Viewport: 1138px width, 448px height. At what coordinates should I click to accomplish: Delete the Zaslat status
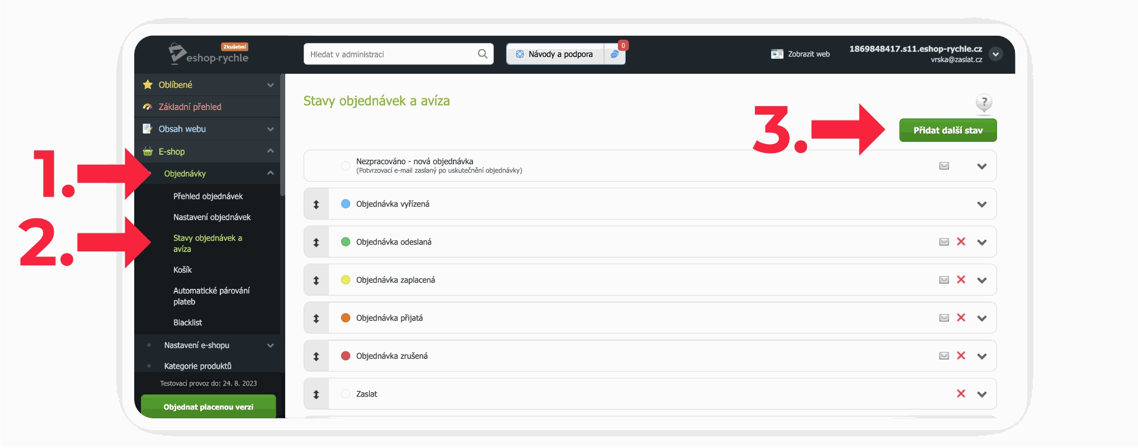coord(961,394)
